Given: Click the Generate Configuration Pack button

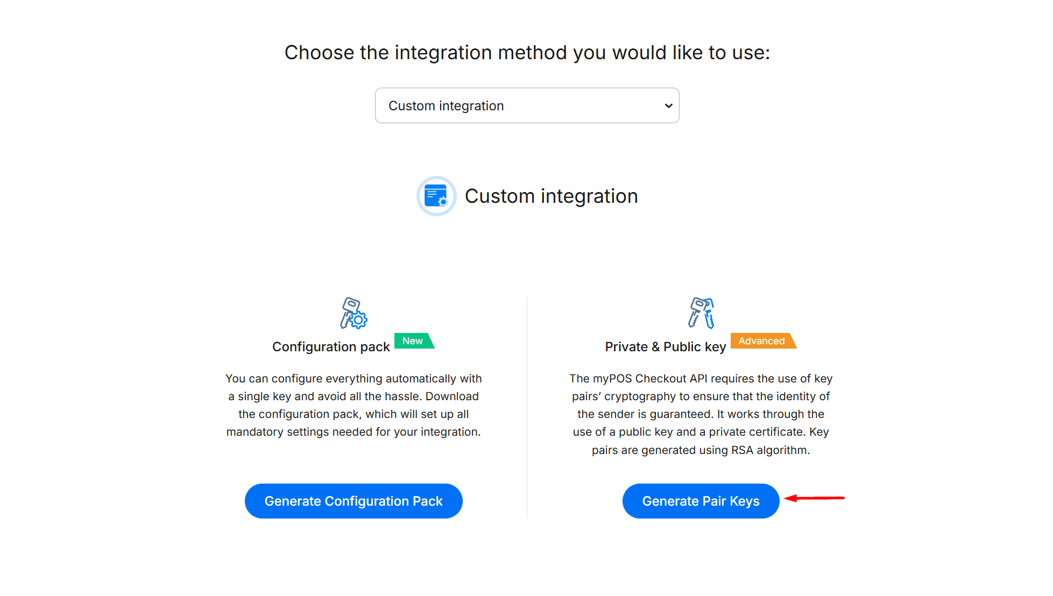Looking at the screenshot, I should (353, 501).
